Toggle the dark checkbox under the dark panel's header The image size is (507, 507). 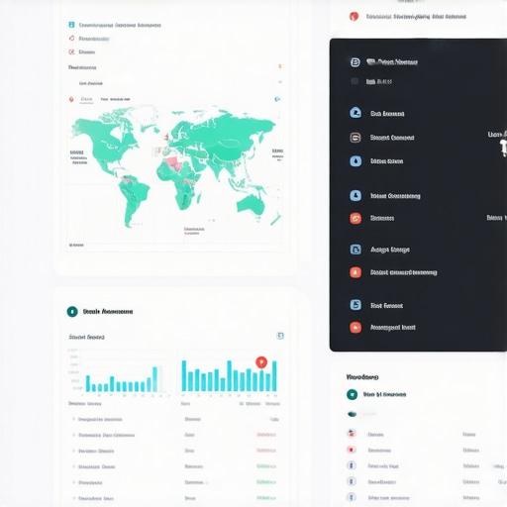point(355,81)
